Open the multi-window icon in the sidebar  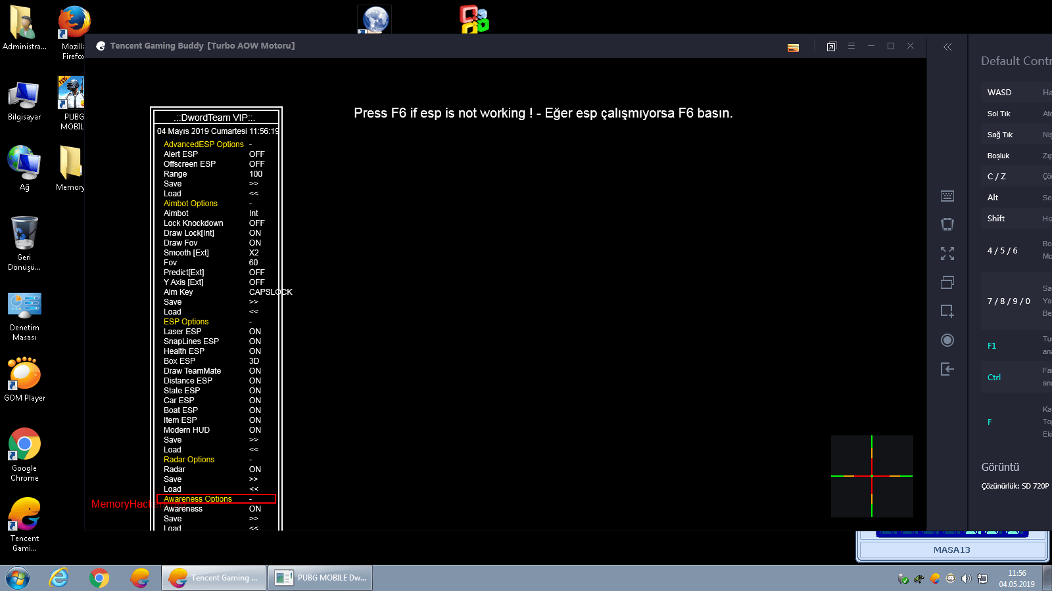pos(947,282)
